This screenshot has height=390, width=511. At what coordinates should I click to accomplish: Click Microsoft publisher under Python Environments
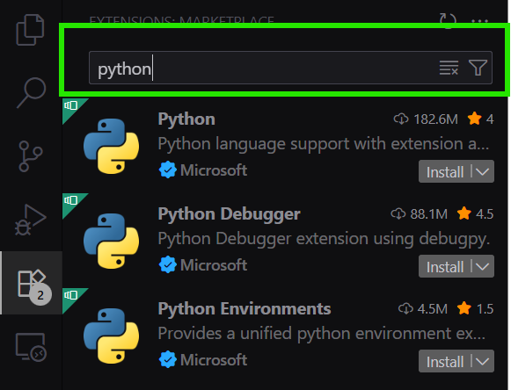click(203, 360)
